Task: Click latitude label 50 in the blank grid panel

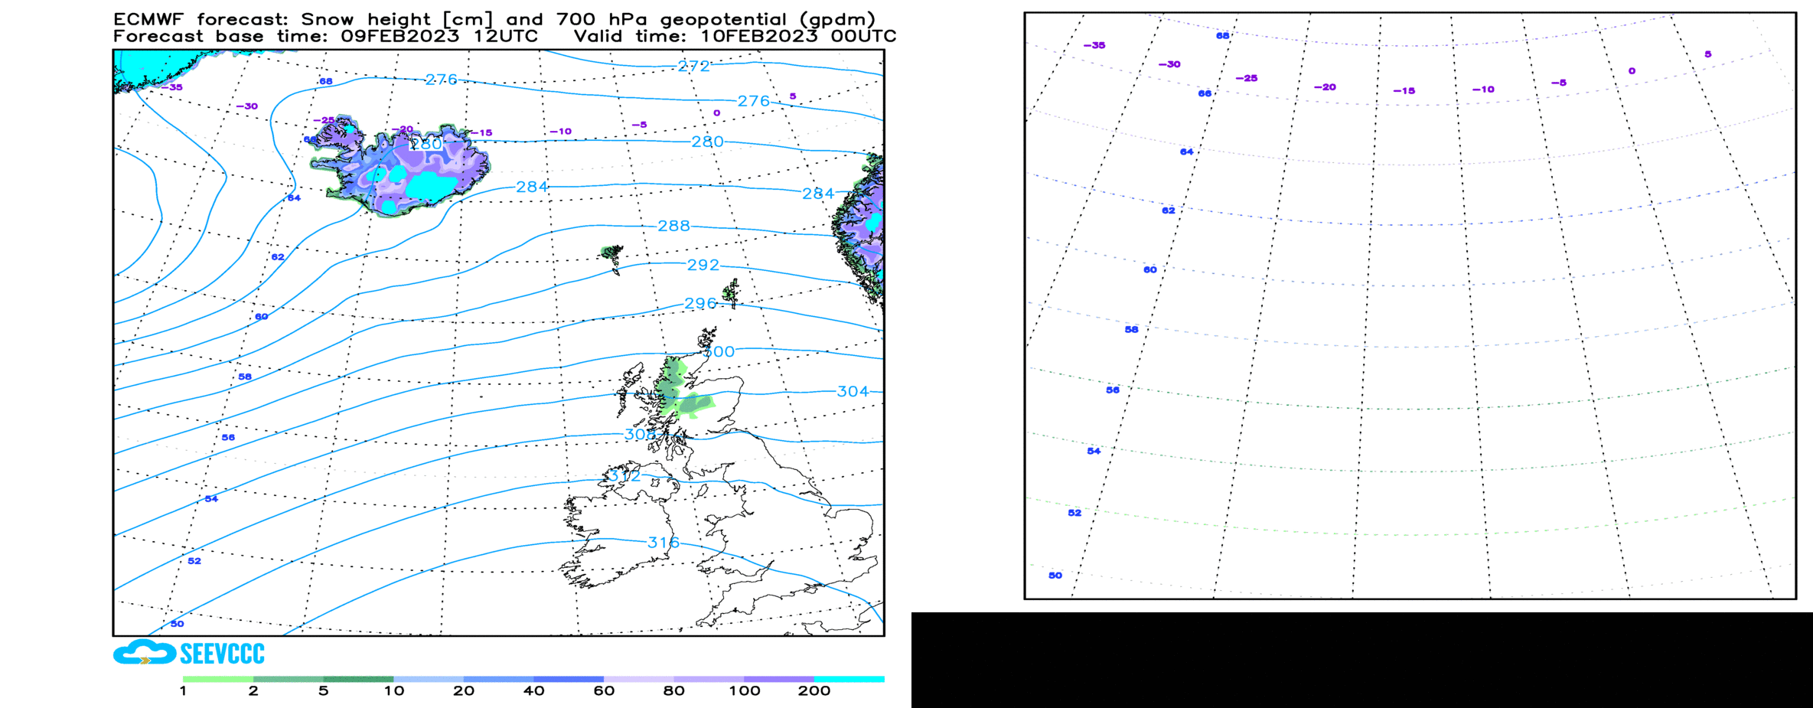Action: (x=1055, y=576)
